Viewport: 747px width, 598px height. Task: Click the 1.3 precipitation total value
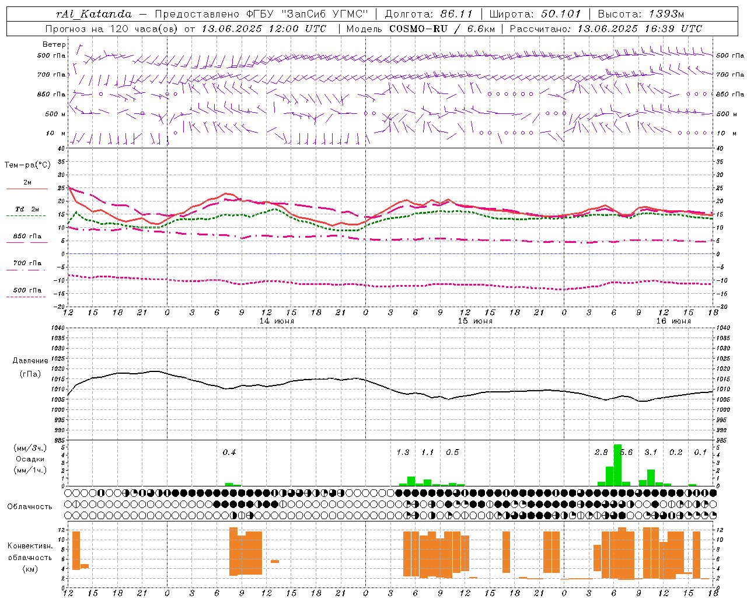pos(403,453)
